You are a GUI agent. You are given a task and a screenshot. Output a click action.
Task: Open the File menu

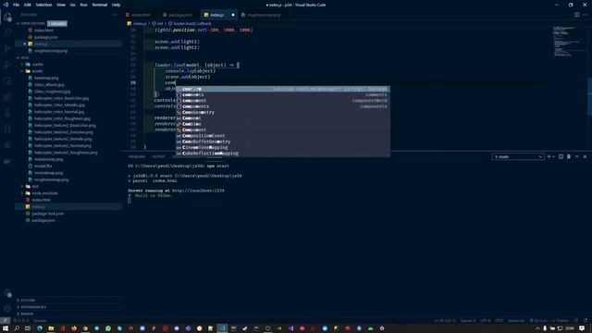tap(17, 5)
